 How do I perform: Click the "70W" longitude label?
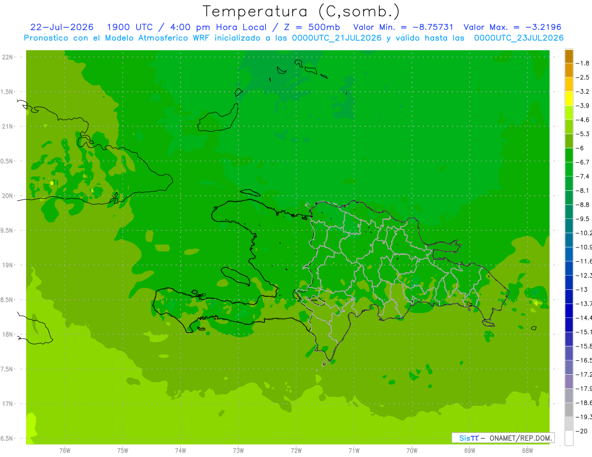point(412,450)
